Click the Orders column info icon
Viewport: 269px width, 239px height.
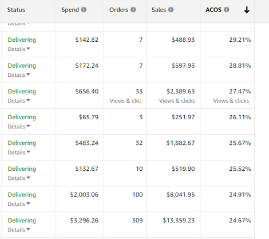point(133,10)
